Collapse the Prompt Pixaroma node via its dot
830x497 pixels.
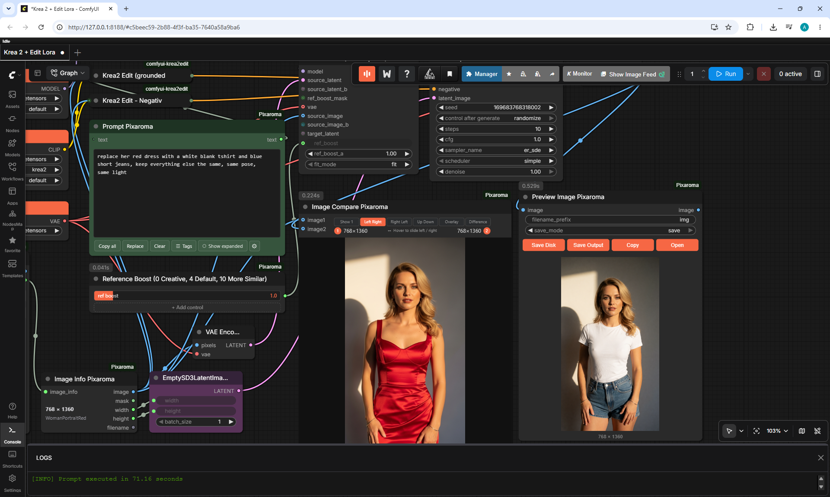coord(96,127)
